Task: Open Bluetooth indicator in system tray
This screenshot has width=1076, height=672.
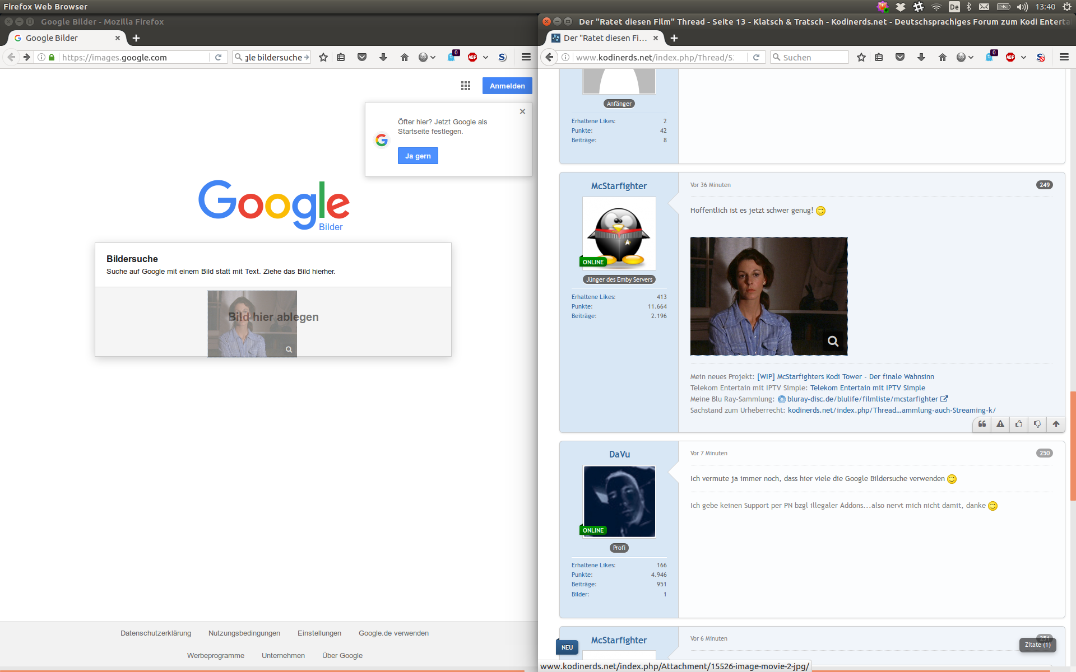Action: tap(969, 7)
